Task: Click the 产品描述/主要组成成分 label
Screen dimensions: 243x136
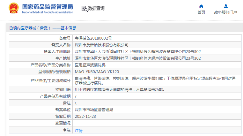Action: (50, 81)
